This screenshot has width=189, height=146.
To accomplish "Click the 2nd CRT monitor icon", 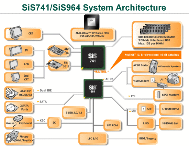I will tap(15, 77).
